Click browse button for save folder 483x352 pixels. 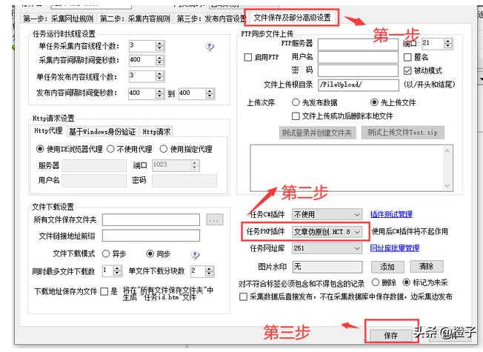click(x=214, y=220)
